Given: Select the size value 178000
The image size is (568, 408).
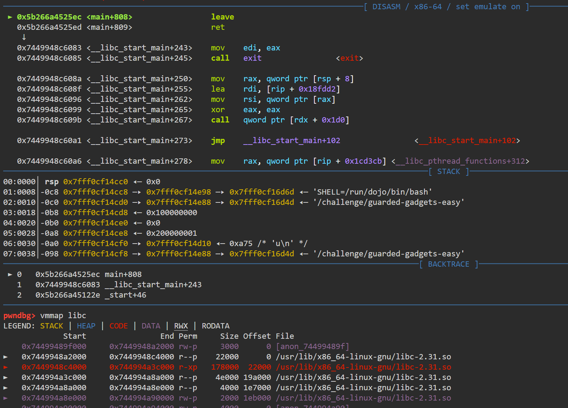Looking at the screenshot, I should [225, 367].
